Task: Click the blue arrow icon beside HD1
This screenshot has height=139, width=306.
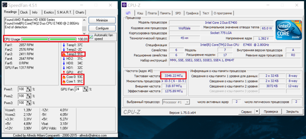Action: click(64, 68)
